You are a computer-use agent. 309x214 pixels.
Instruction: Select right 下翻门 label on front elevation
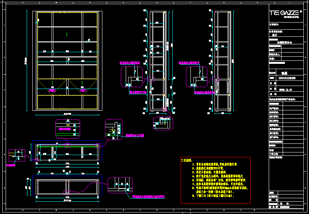coord(82,91)
